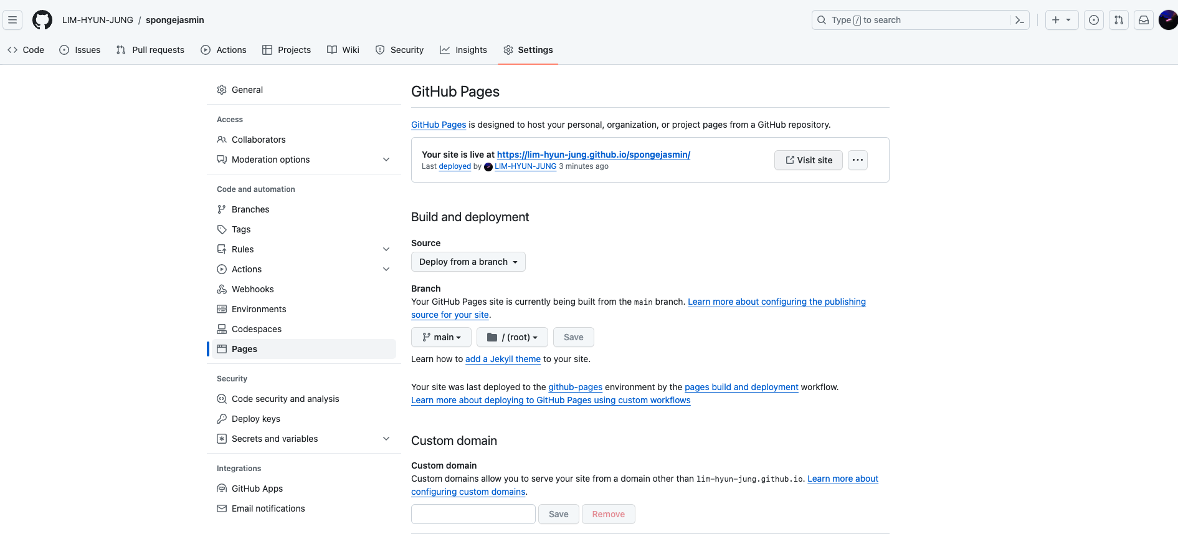
Task: Click the codespaces icon in sidebar
Action: [x=222, y=329]
